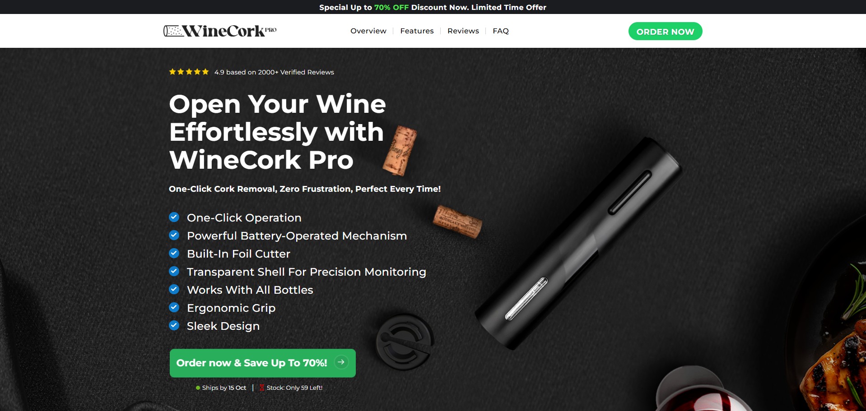This screenshot has width=866, height=411.
Task: Click the green dot beside Ships by 15 Oct
Action: point(198,388)
